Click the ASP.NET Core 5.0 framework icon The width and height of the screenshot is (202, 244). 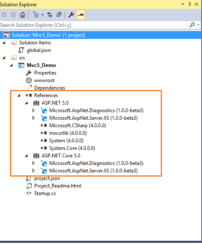36,156
